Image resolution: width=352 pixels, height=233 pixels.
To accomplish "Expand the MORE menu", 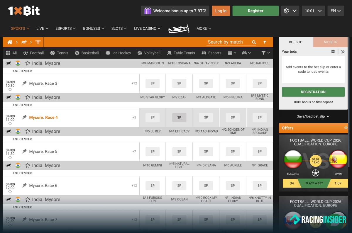I will (204, 28).
